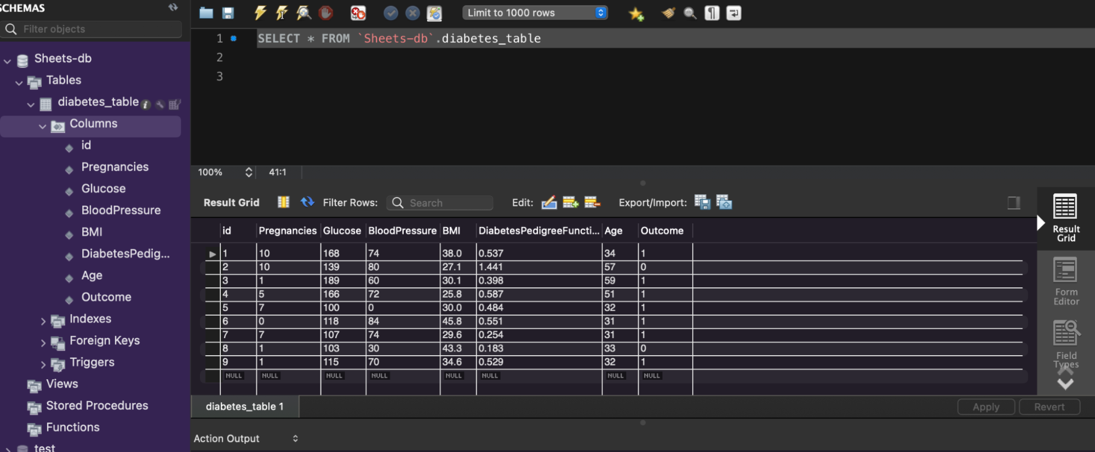Expand the Indexes tree node

43,321
